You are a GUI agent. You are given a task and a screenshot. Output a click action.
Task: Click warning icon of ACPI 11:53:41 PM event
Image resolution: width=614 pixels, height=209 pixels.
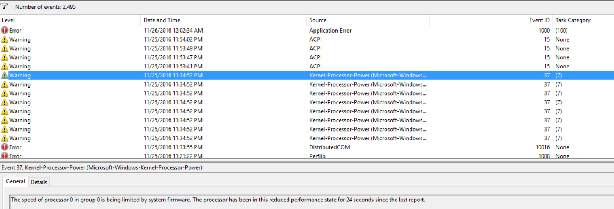tap(5, 66)
